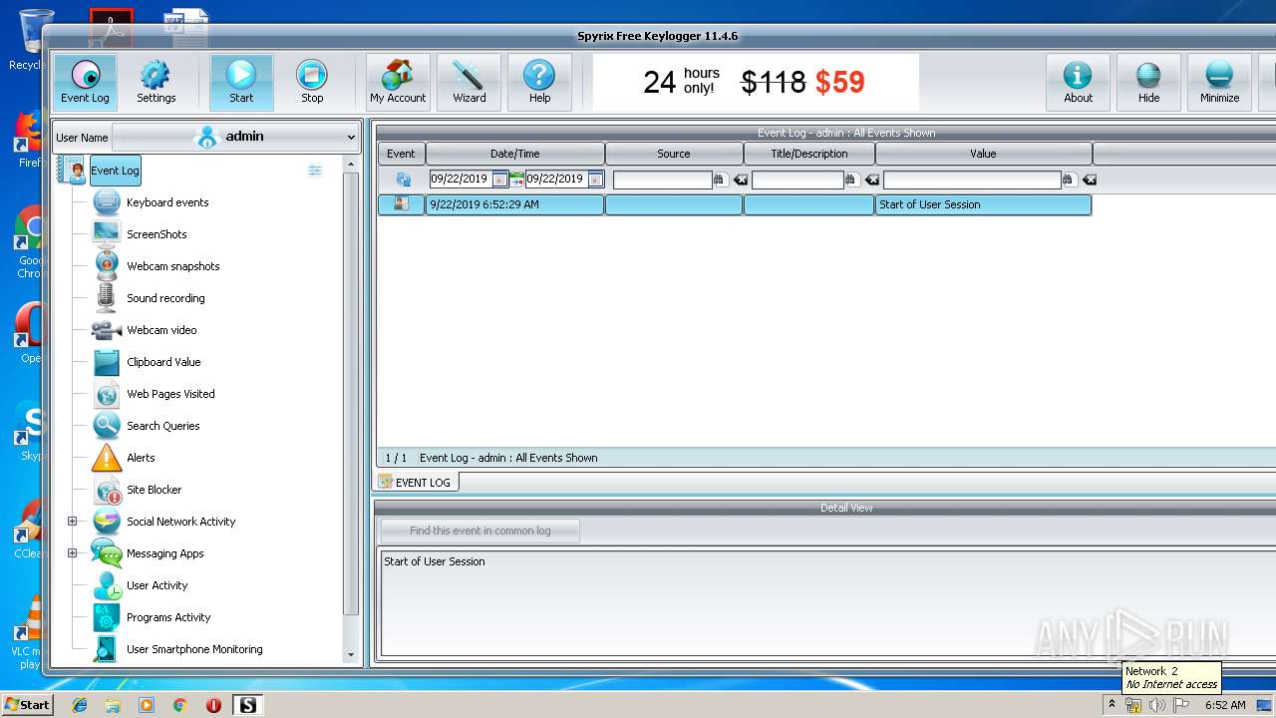Click the refresh icon in filter row
The width and height of the screenshot is (1276, 718).
pos(403,179)
